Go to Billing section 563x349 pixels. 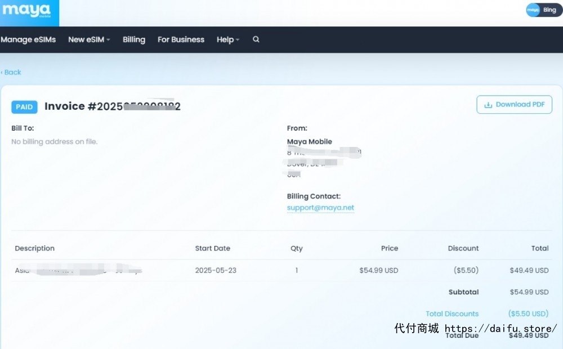coord(134,39)
